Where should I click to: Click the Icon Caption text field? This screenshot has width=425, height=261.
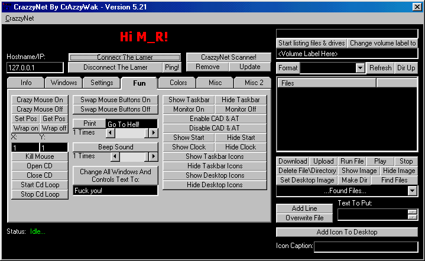(x=365, y=246)
